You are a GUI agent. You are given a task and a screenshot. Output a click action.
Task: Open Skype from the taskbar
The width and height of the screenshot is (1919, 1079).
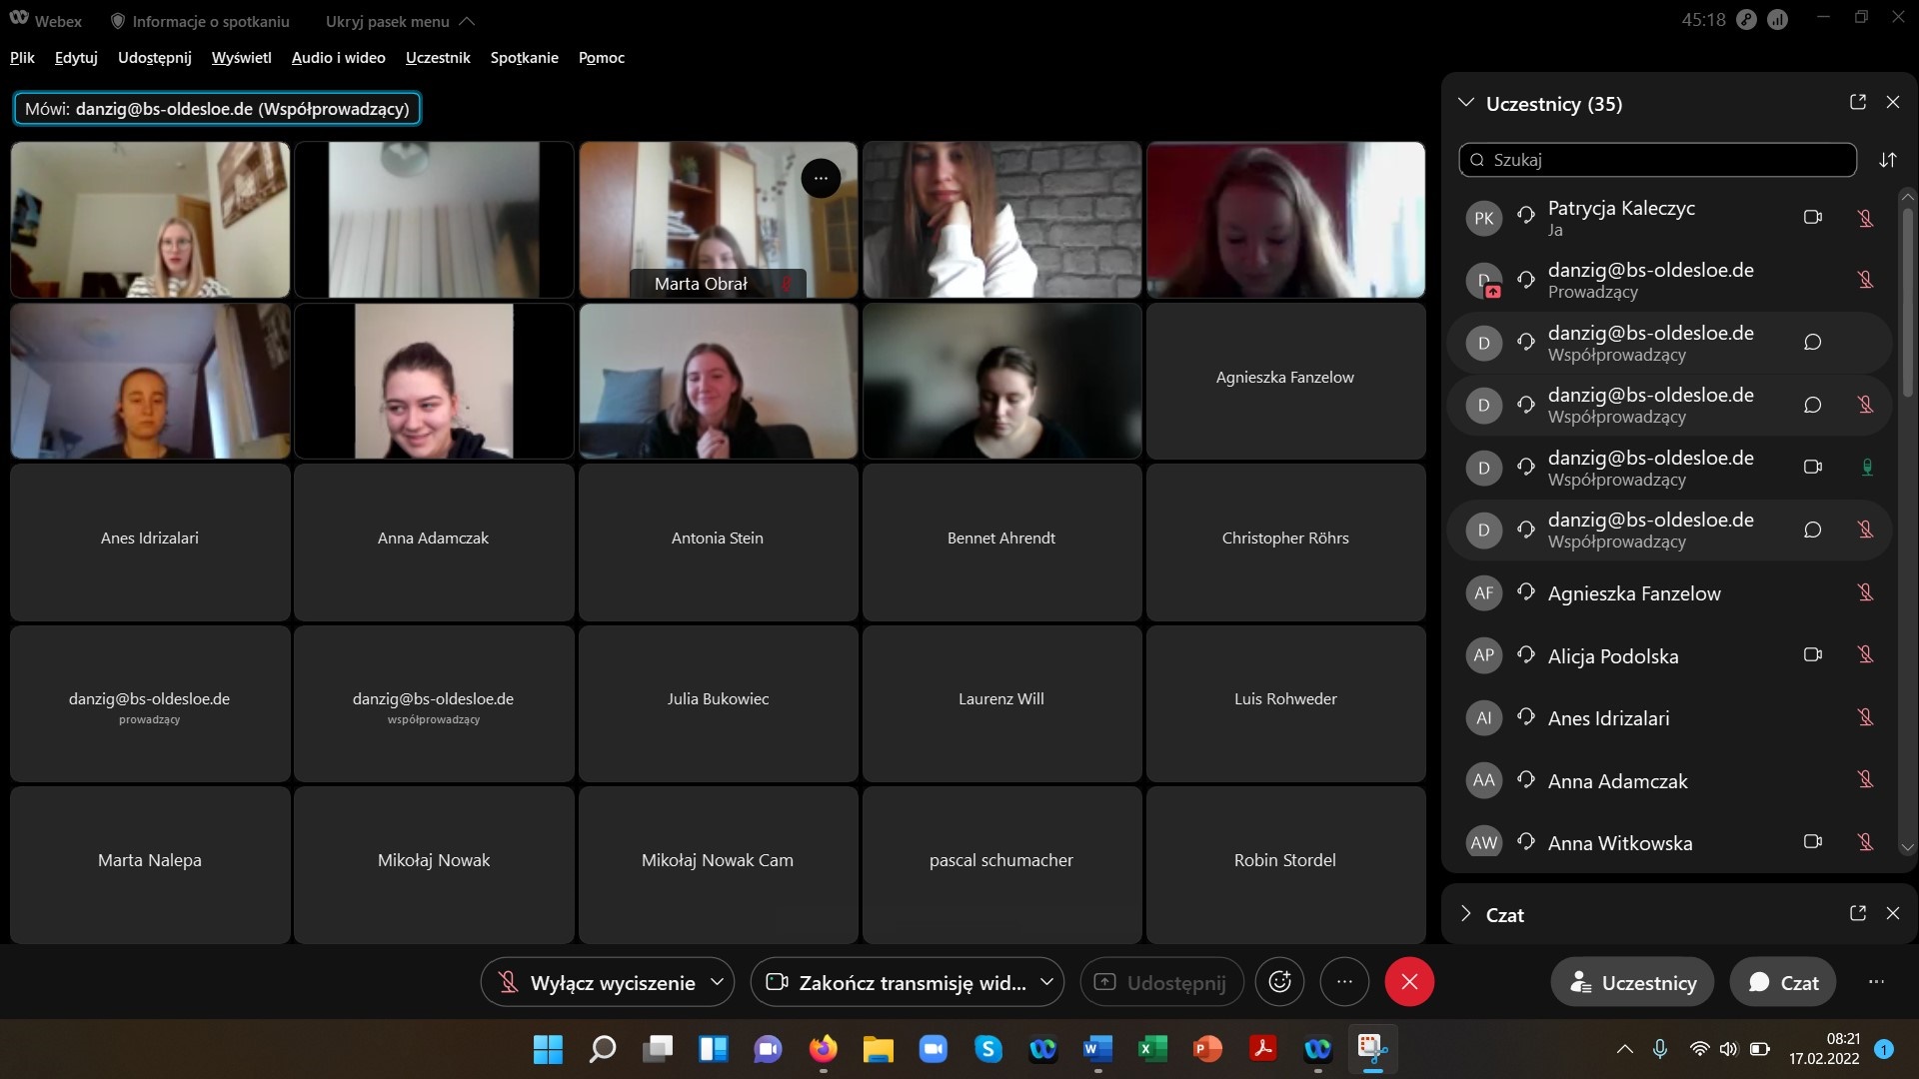tap(987, 1049)
